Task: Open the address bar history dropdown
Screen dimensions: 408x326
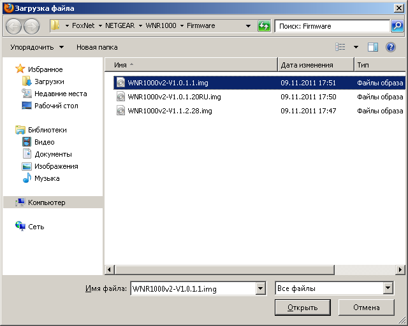Action: tap(248, 26)
